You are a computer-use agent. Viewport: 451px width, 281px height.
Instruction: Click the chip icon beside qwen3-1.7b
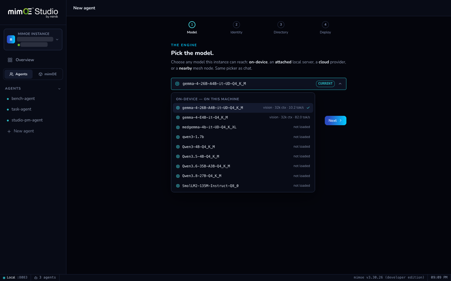click(x=178, y=137)
